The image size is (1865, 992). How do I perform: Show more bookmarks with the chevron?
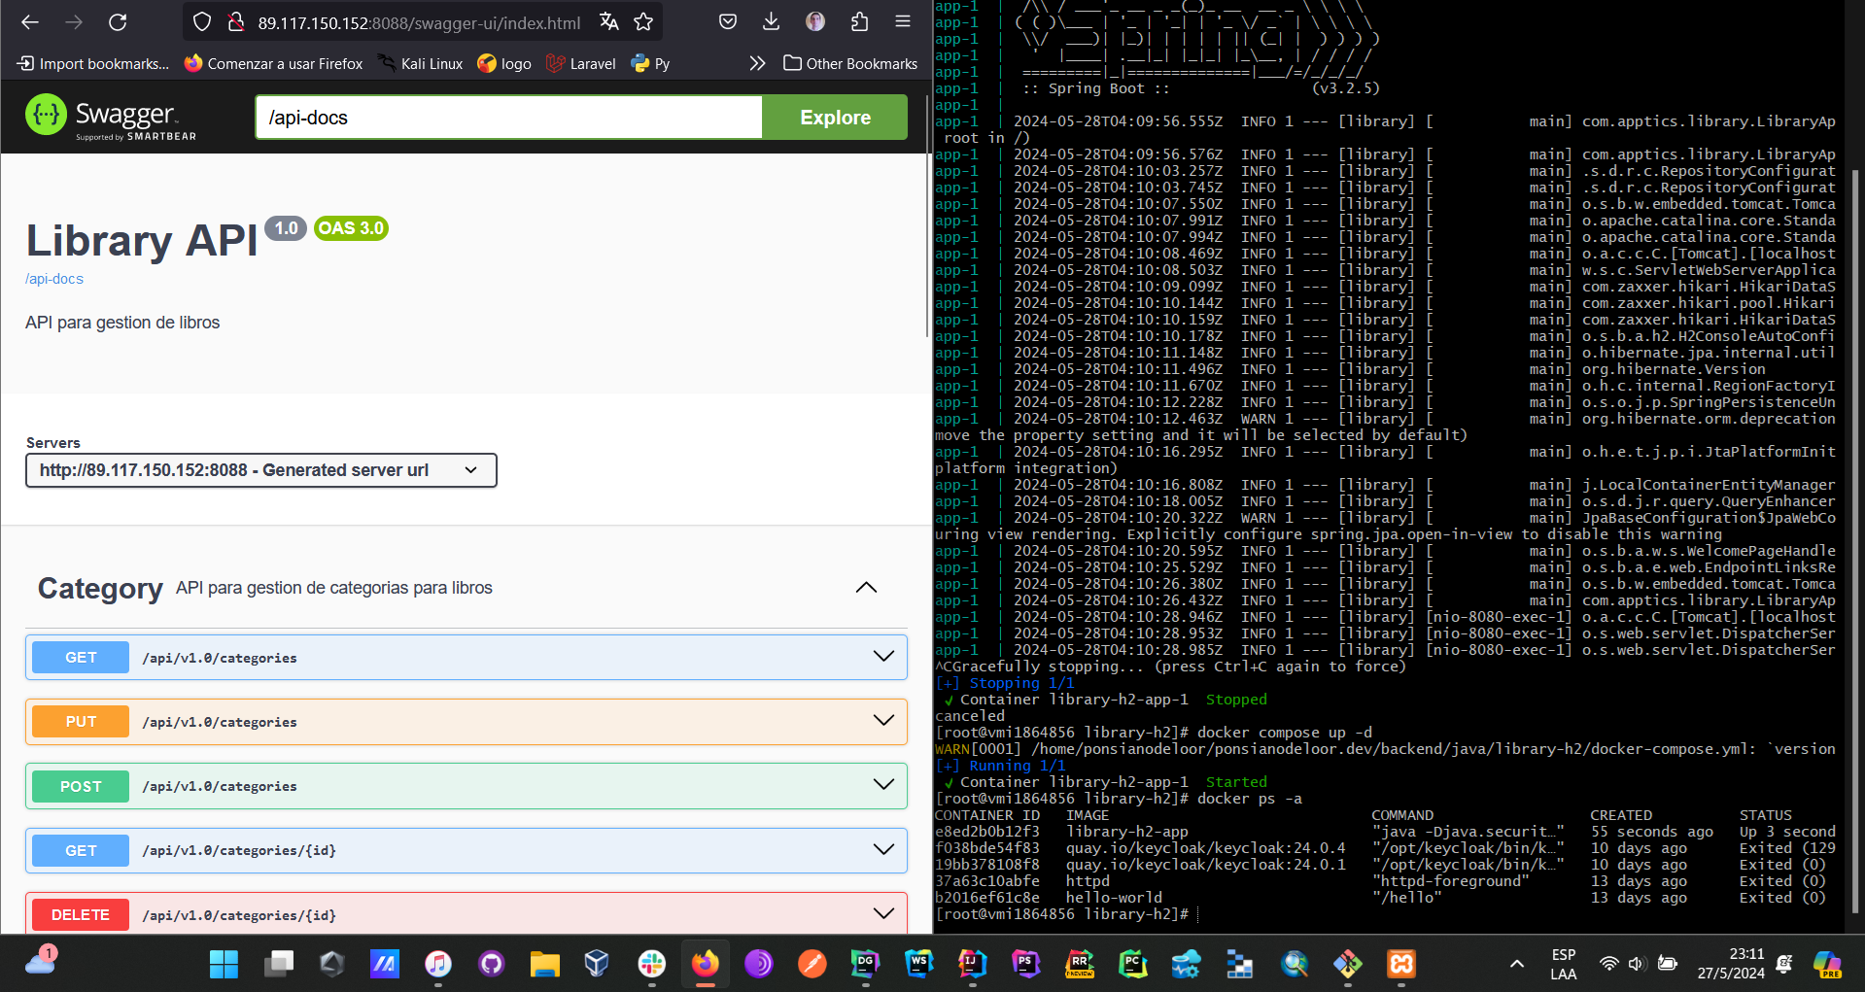757,64
